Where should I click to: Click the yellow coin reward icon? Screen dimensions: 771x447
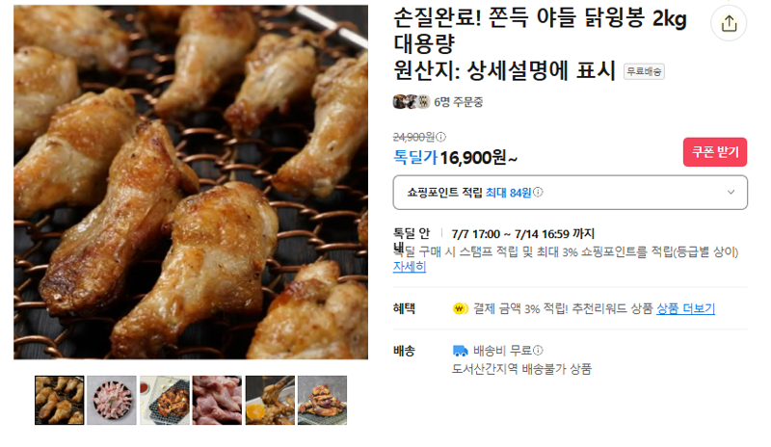point(461,309)
